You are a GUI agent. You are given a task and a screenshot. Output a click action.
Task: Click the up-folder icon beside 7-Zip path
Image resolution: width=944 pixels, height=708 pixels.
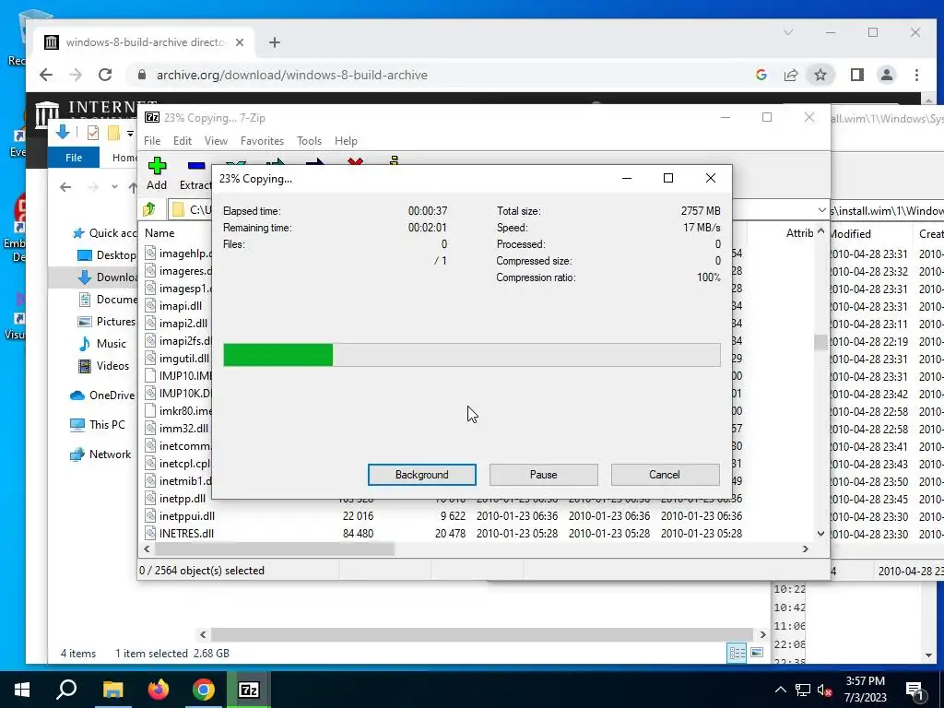point(148,209)
